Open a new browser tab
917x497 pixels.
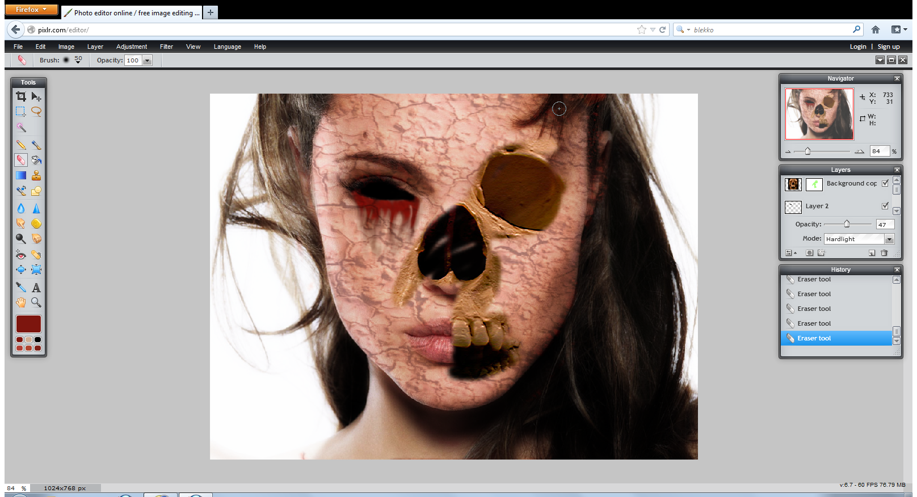click(210, 12)
